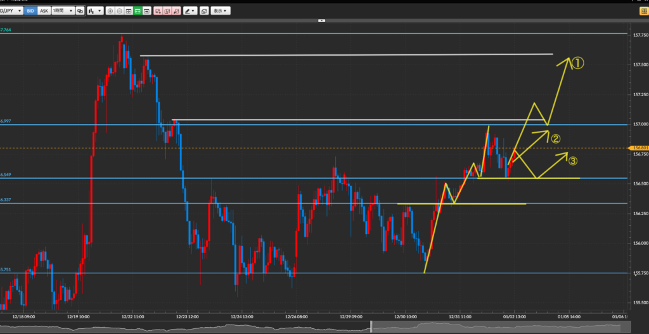Switch price display to ASK
The image size is (649, 334).
[x=43, y=11]
